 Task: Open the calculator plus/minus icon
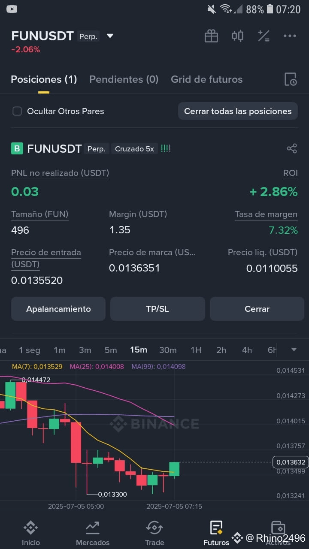pyautogui.click(x=264, y=36)
